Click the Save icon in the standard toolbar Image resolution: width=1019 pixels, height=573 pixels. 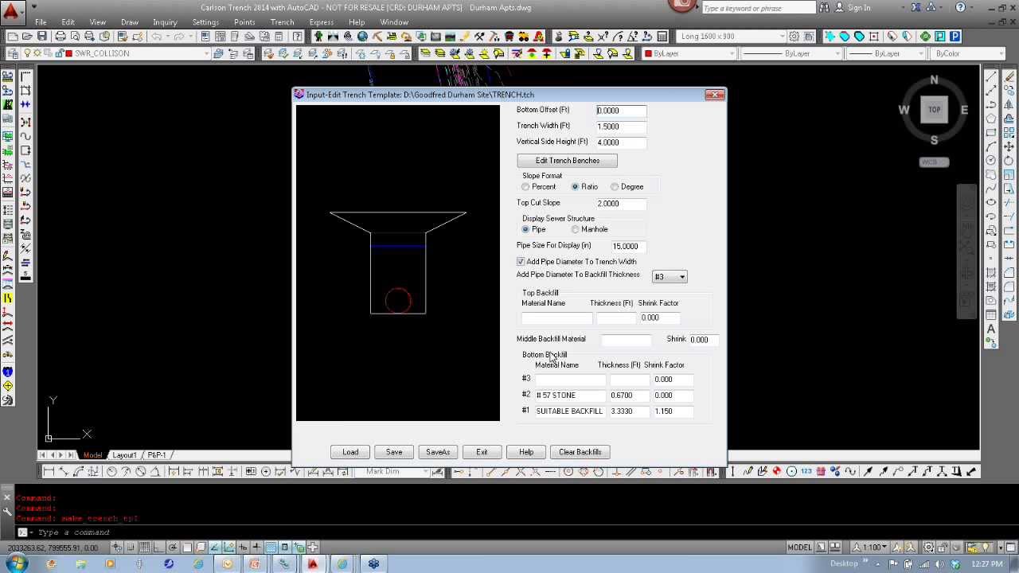point(43,37)
